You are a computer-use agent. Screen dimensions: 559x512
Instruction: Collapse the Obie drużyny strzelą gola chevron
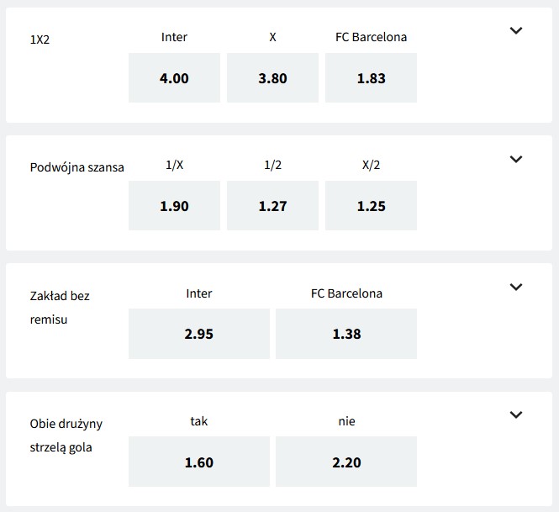click(x=516, y=414)
